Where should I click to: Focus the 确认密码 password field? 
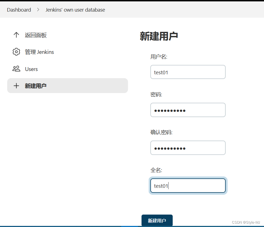(188, 148)
